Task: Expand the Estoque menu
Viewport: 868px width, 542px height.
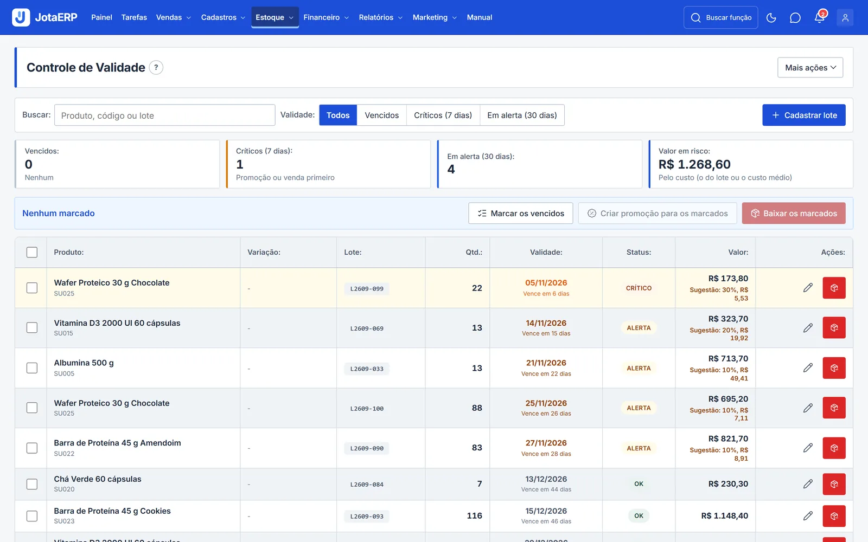Action: (275, 17)
